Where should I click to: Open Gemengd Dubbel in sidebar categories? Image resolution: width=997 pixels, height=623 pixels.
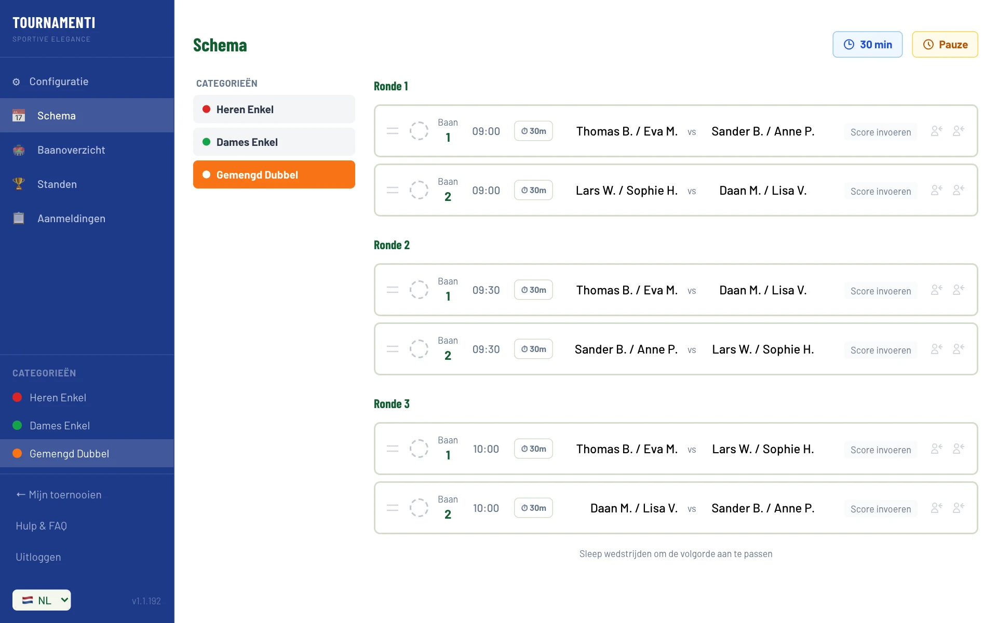pyautogui.click(x=87, y=453)
